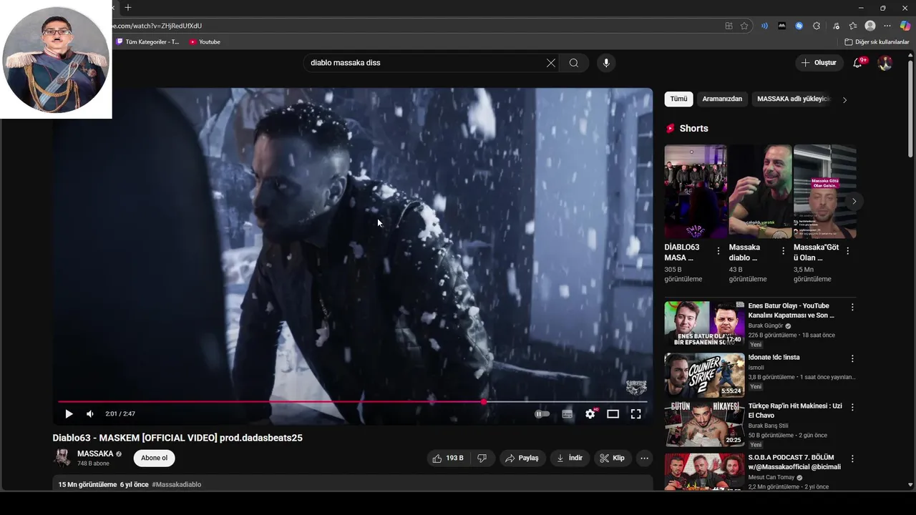Open browser split screen/apps icon
Image resolution: width=916 pixels, height=515 pixels.
pyautogui.click(x=729, y=26)
